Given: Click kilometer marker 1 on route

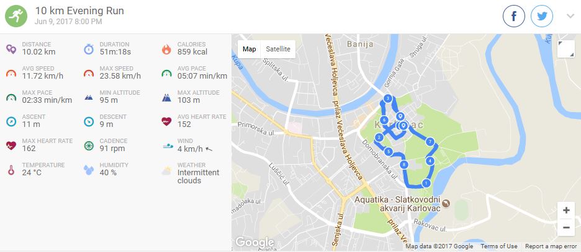Looking at the screenshot, I should pos(426,183).
